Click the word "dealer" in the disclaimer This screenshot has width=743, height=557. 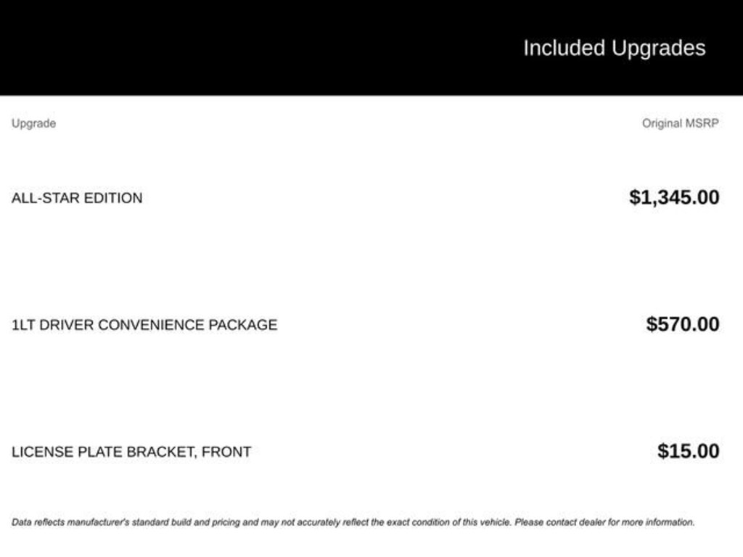coord(581,521)
